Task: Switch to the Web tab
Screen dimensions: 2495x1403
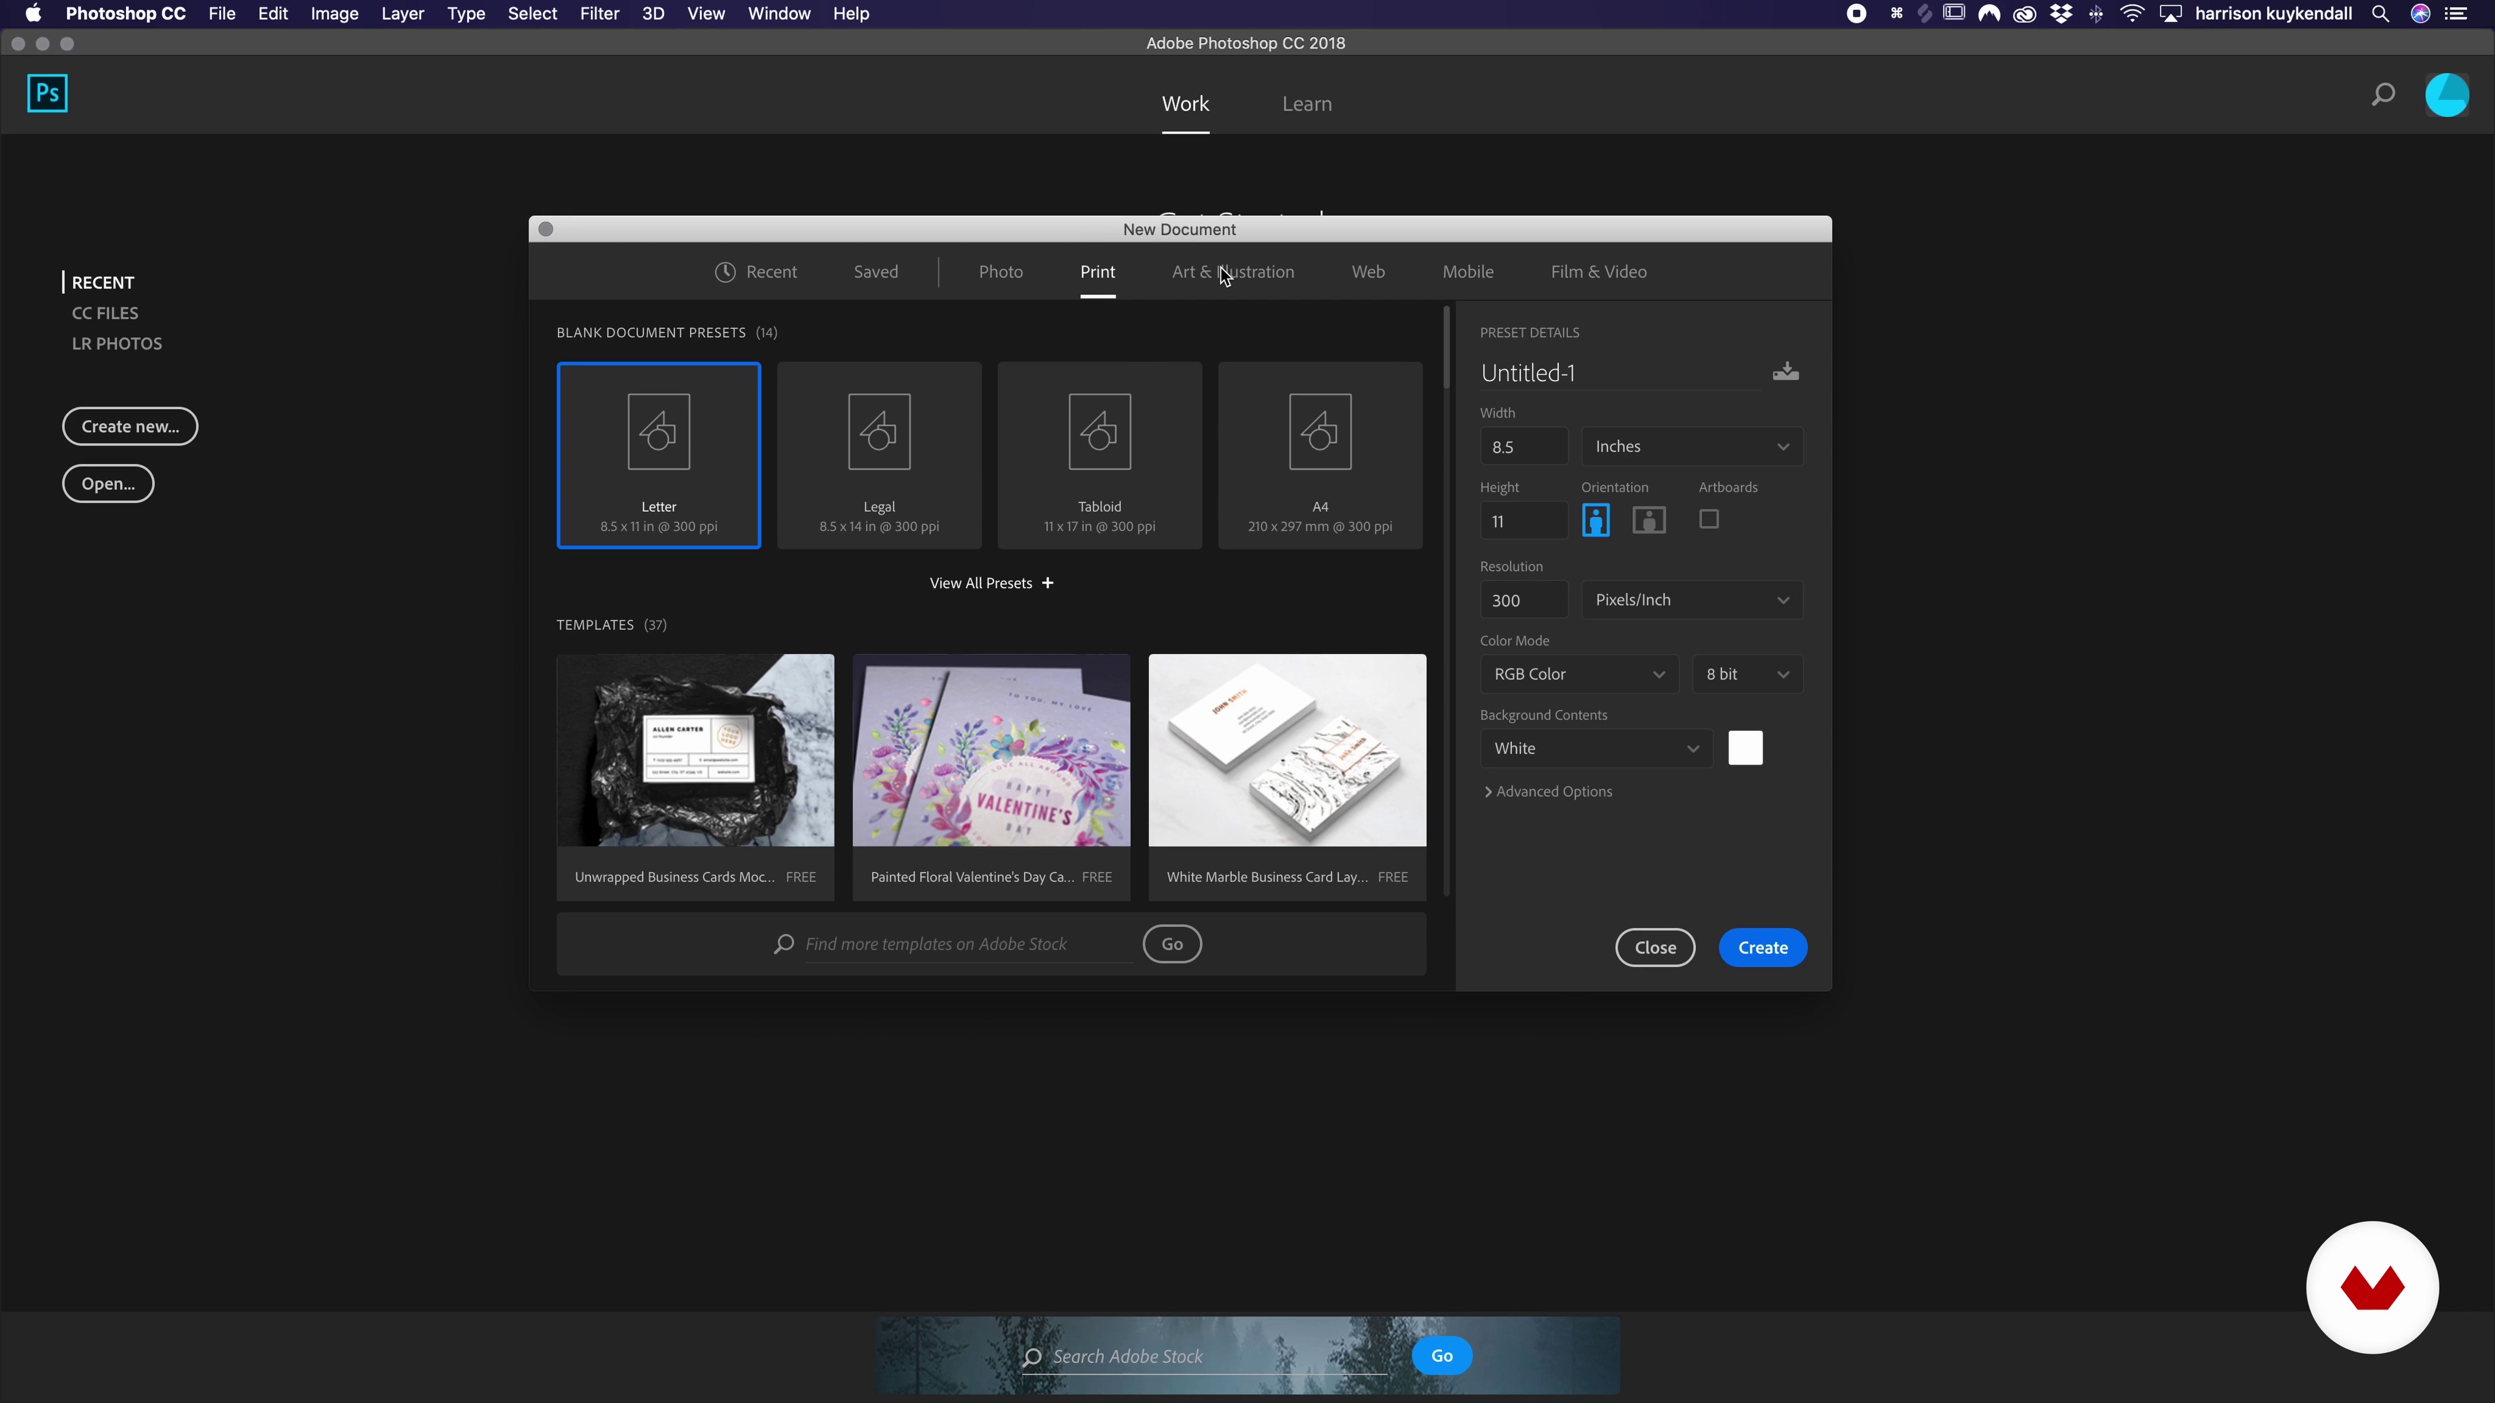Action: (x=1368, y=272)
